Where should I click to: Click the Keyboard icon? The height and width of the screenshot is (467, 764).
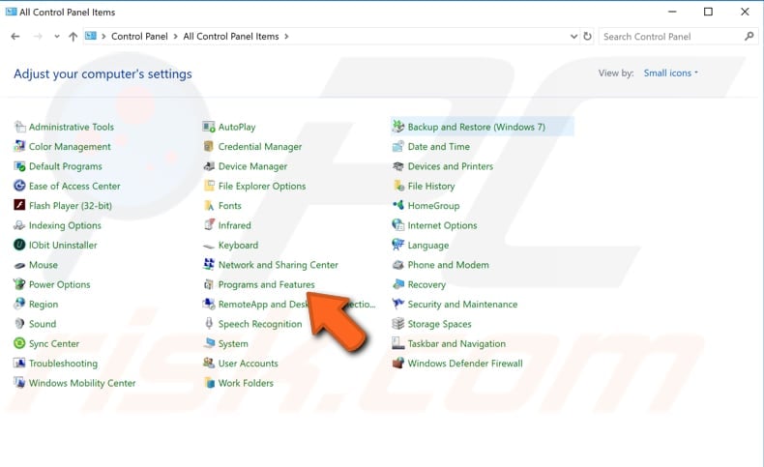(x=209, y=246)
